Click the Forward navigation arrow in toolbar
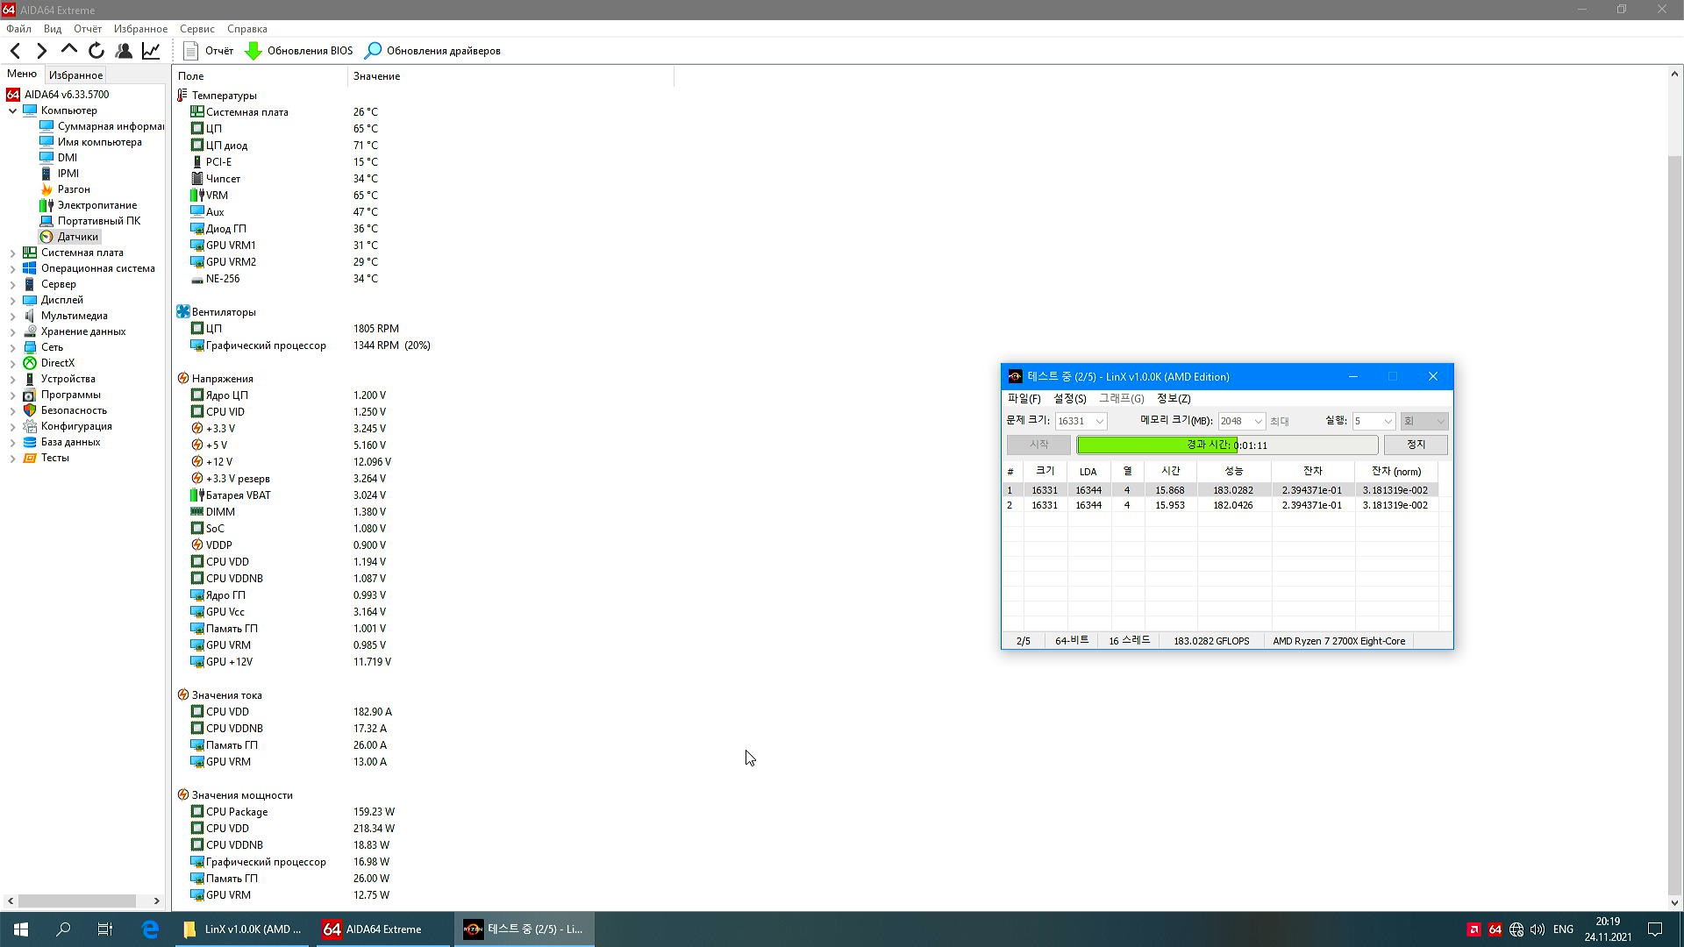Viewport: 1684px width, 947px height. click(x=41, y=51)
